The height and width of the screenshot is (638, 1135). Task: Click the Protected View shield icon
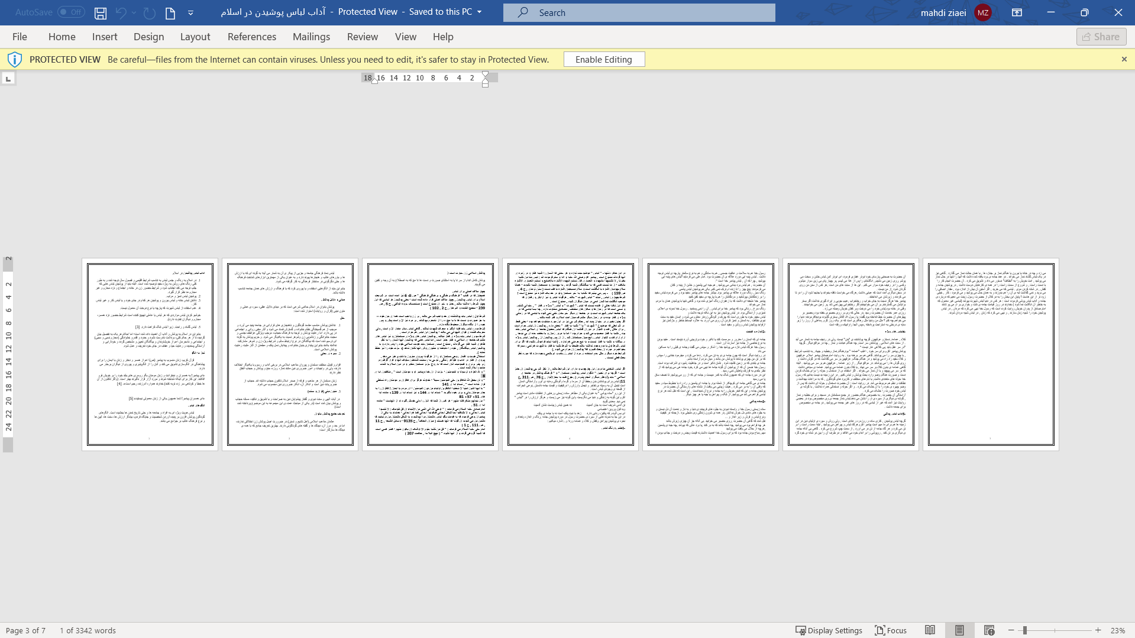pyautogui.click(x=15, y=59)
